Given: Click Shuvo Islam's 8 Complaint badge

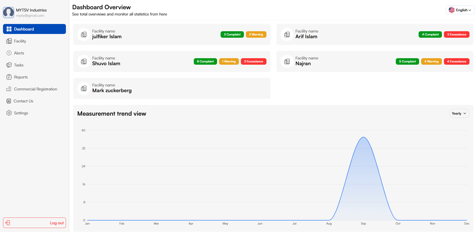Looking at the screenshot, I should coord(205,61).
